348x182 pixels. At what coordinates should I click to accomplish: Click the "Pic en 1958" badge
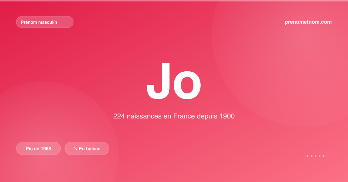click(38, 148)
